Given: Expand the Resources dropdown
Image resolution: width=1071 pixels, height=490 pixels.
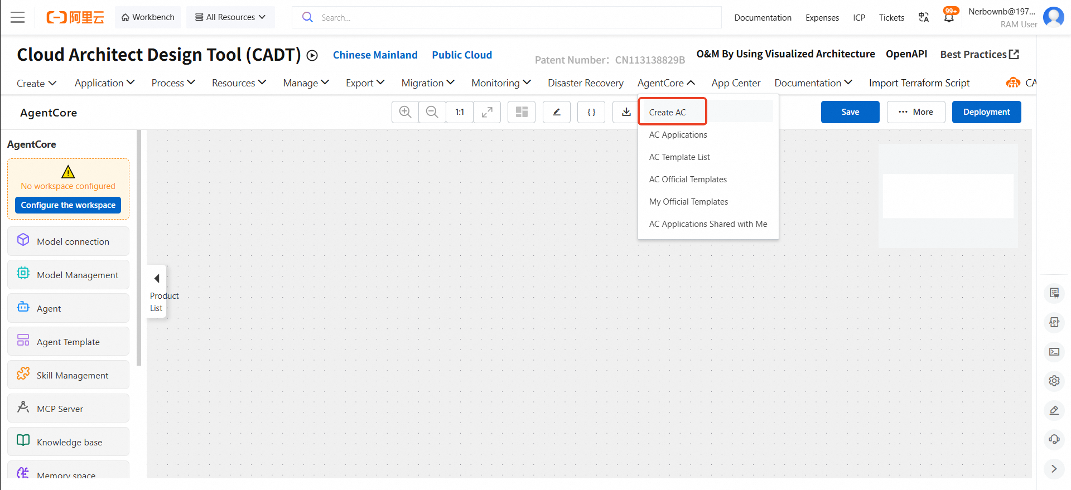Looking at the screenshot, I should [x=239, y=83].
